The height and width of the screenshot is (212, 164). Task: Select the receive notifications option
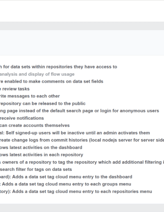coord(22,118)
